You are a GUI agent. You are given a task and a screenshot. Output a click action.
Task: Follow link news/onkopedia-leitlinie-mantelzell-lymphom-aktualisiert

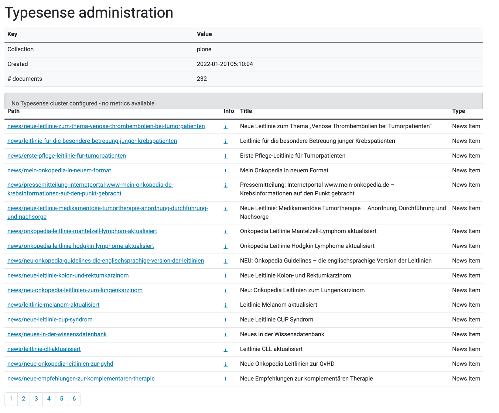[x=82, y=231]
